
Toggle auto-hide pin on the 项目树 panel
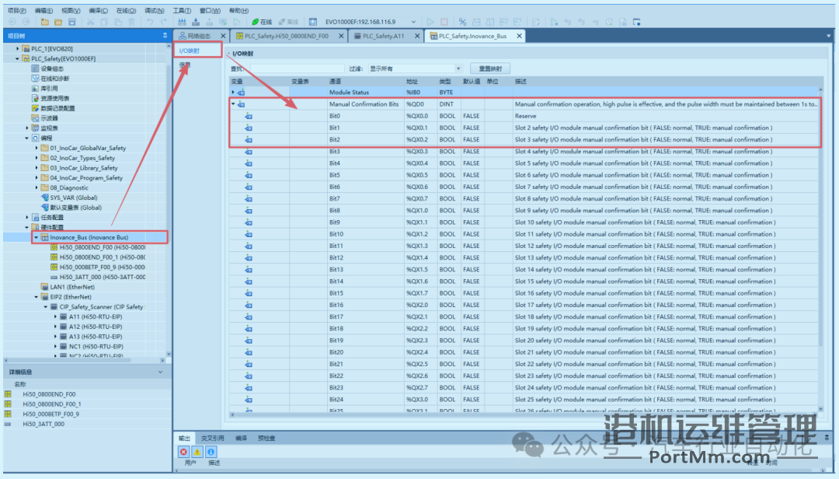pyautogui.click(x=164, y=35)
